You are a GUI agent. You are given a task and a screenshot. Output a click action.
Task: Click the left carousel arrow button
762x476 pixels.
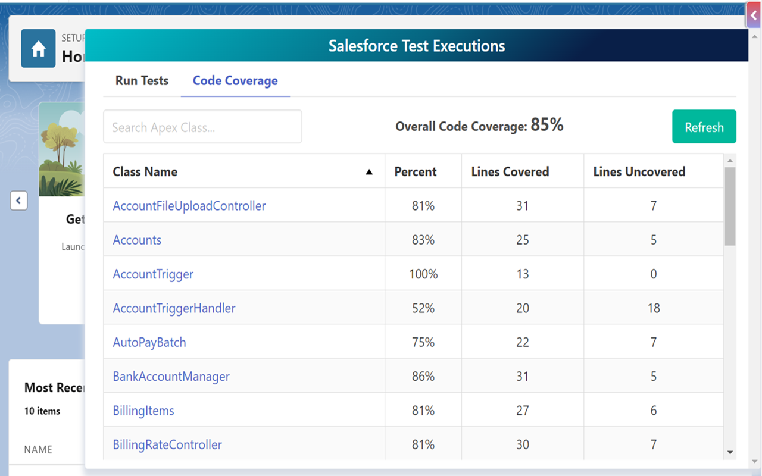[18, 201]
